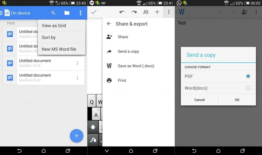This screenshot has height=155, width=262.
Task: Open the right screen's three-dot overflow menu
Action: coord(256,12)
